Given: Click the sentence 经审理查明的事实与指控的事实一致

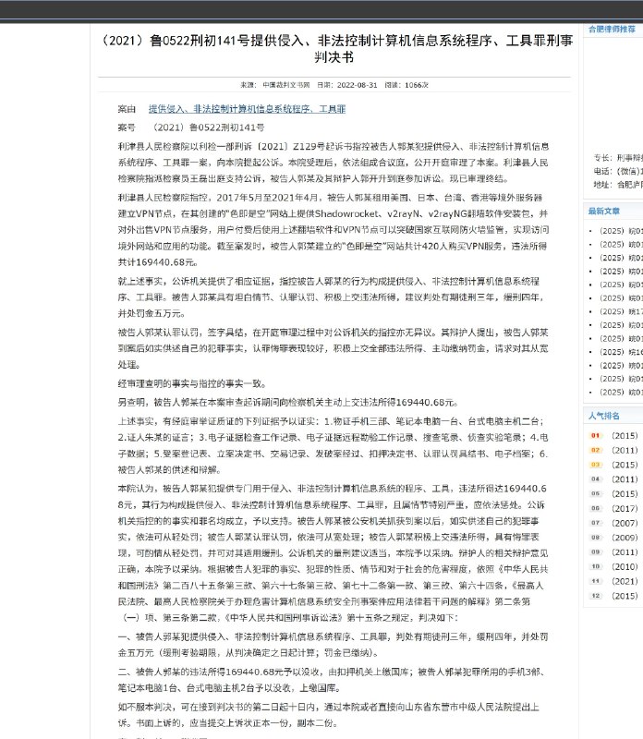Looking at the screenshot, I should [x=192, y=383].
